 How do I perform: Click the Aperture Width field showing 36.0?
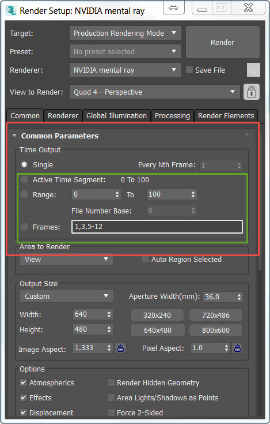[x=219, y=297]
